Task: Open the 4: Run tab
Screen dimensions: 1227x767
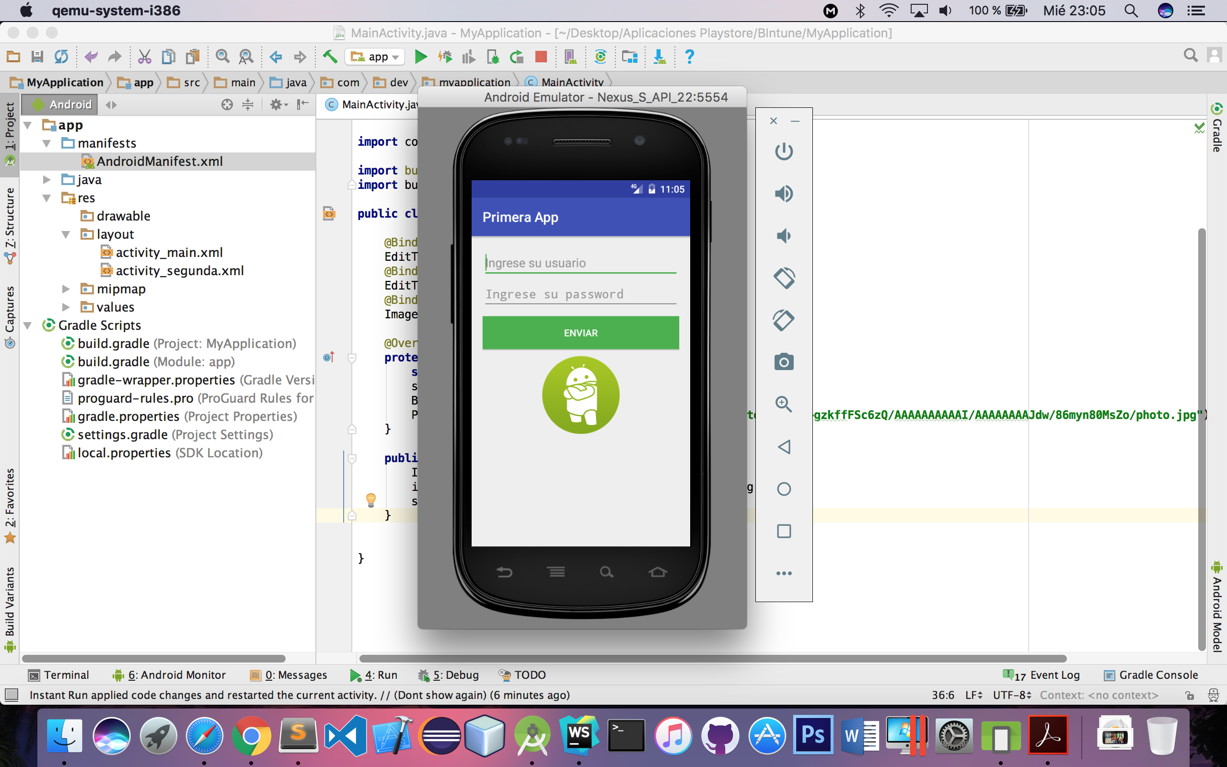Action: (x=374, y=675)
